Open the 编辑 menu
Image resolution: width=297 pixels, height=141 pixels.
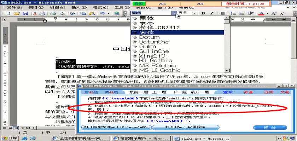[x=36, y=7]
